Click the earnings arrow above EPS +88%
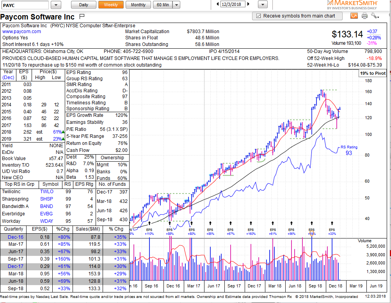This screenshot has height=303, width=391. [170, 223]
